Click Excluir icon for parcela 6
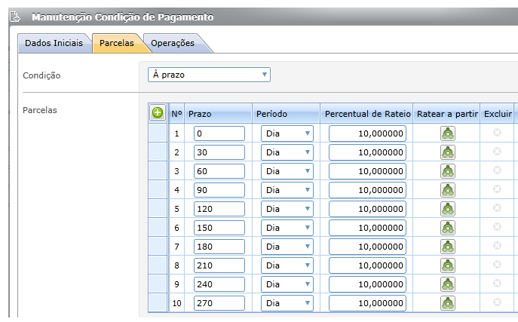Screen dimensions: 518x322 tap(497, 226)
